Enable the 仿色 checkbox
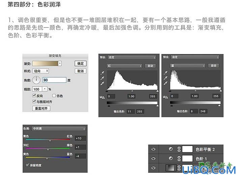The width and height of the screenshot is (236, 175). point(54,96)
